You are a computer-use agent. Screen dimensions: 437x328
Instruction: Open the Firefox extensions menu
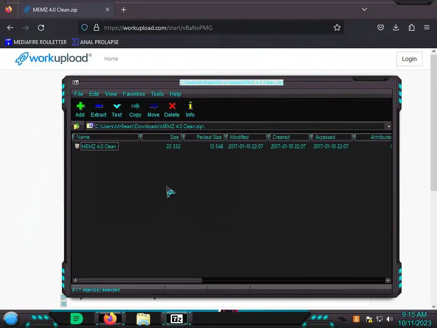(411, 27)
